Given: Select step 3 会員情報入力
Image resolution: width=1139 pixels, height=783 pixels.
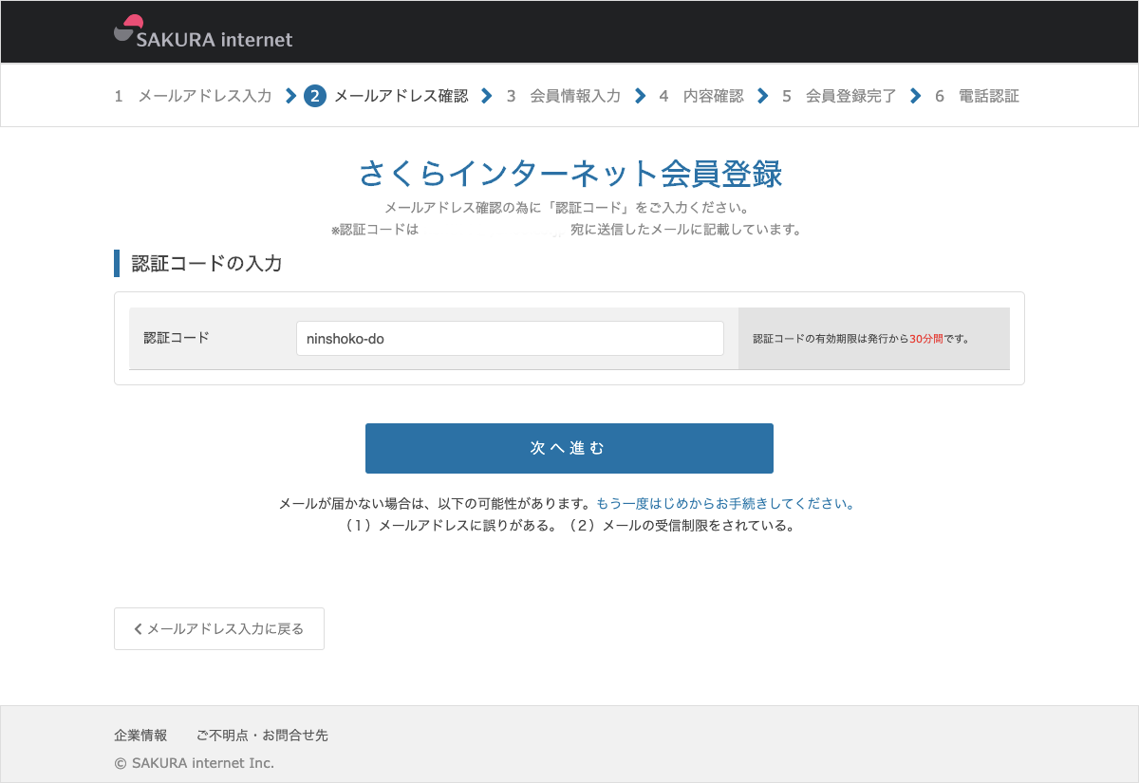Looking at the screenshot, I should click(564, 96).
